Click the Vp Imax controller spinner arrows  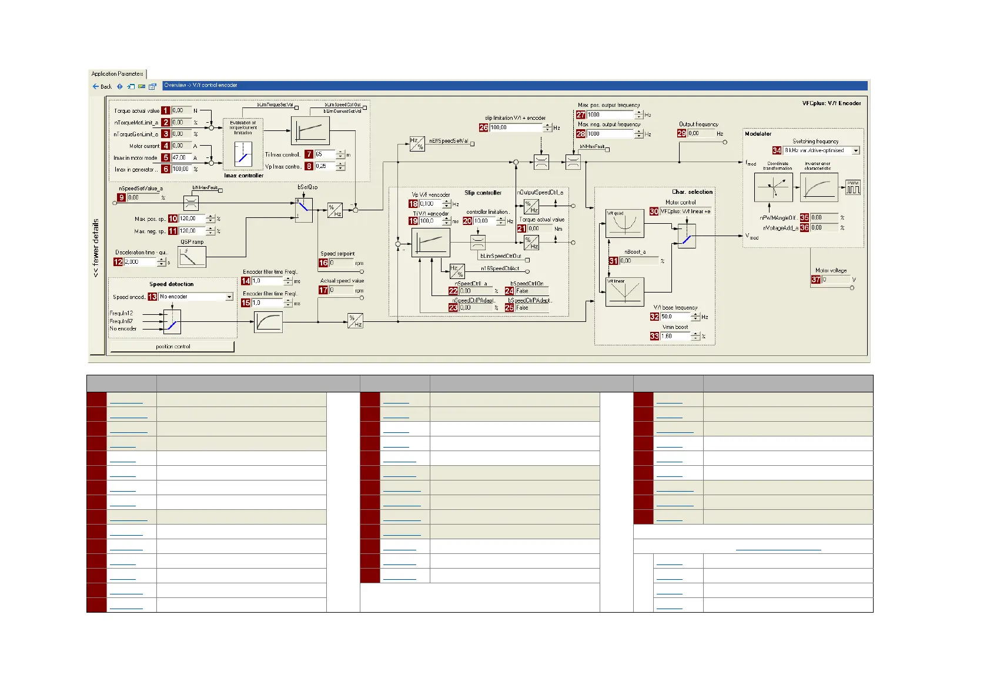[340, 167]
